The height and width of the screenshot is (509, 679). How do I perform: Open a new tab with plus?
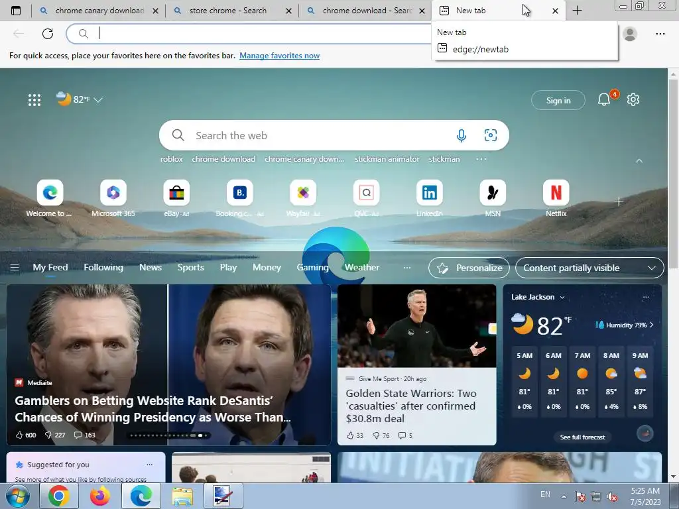pyautogui.click(x=577, y=11)
